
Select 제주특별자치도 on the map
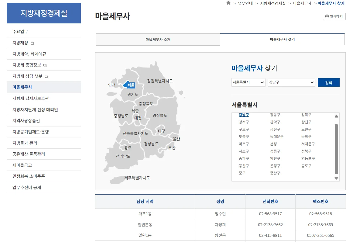point(137,178)
